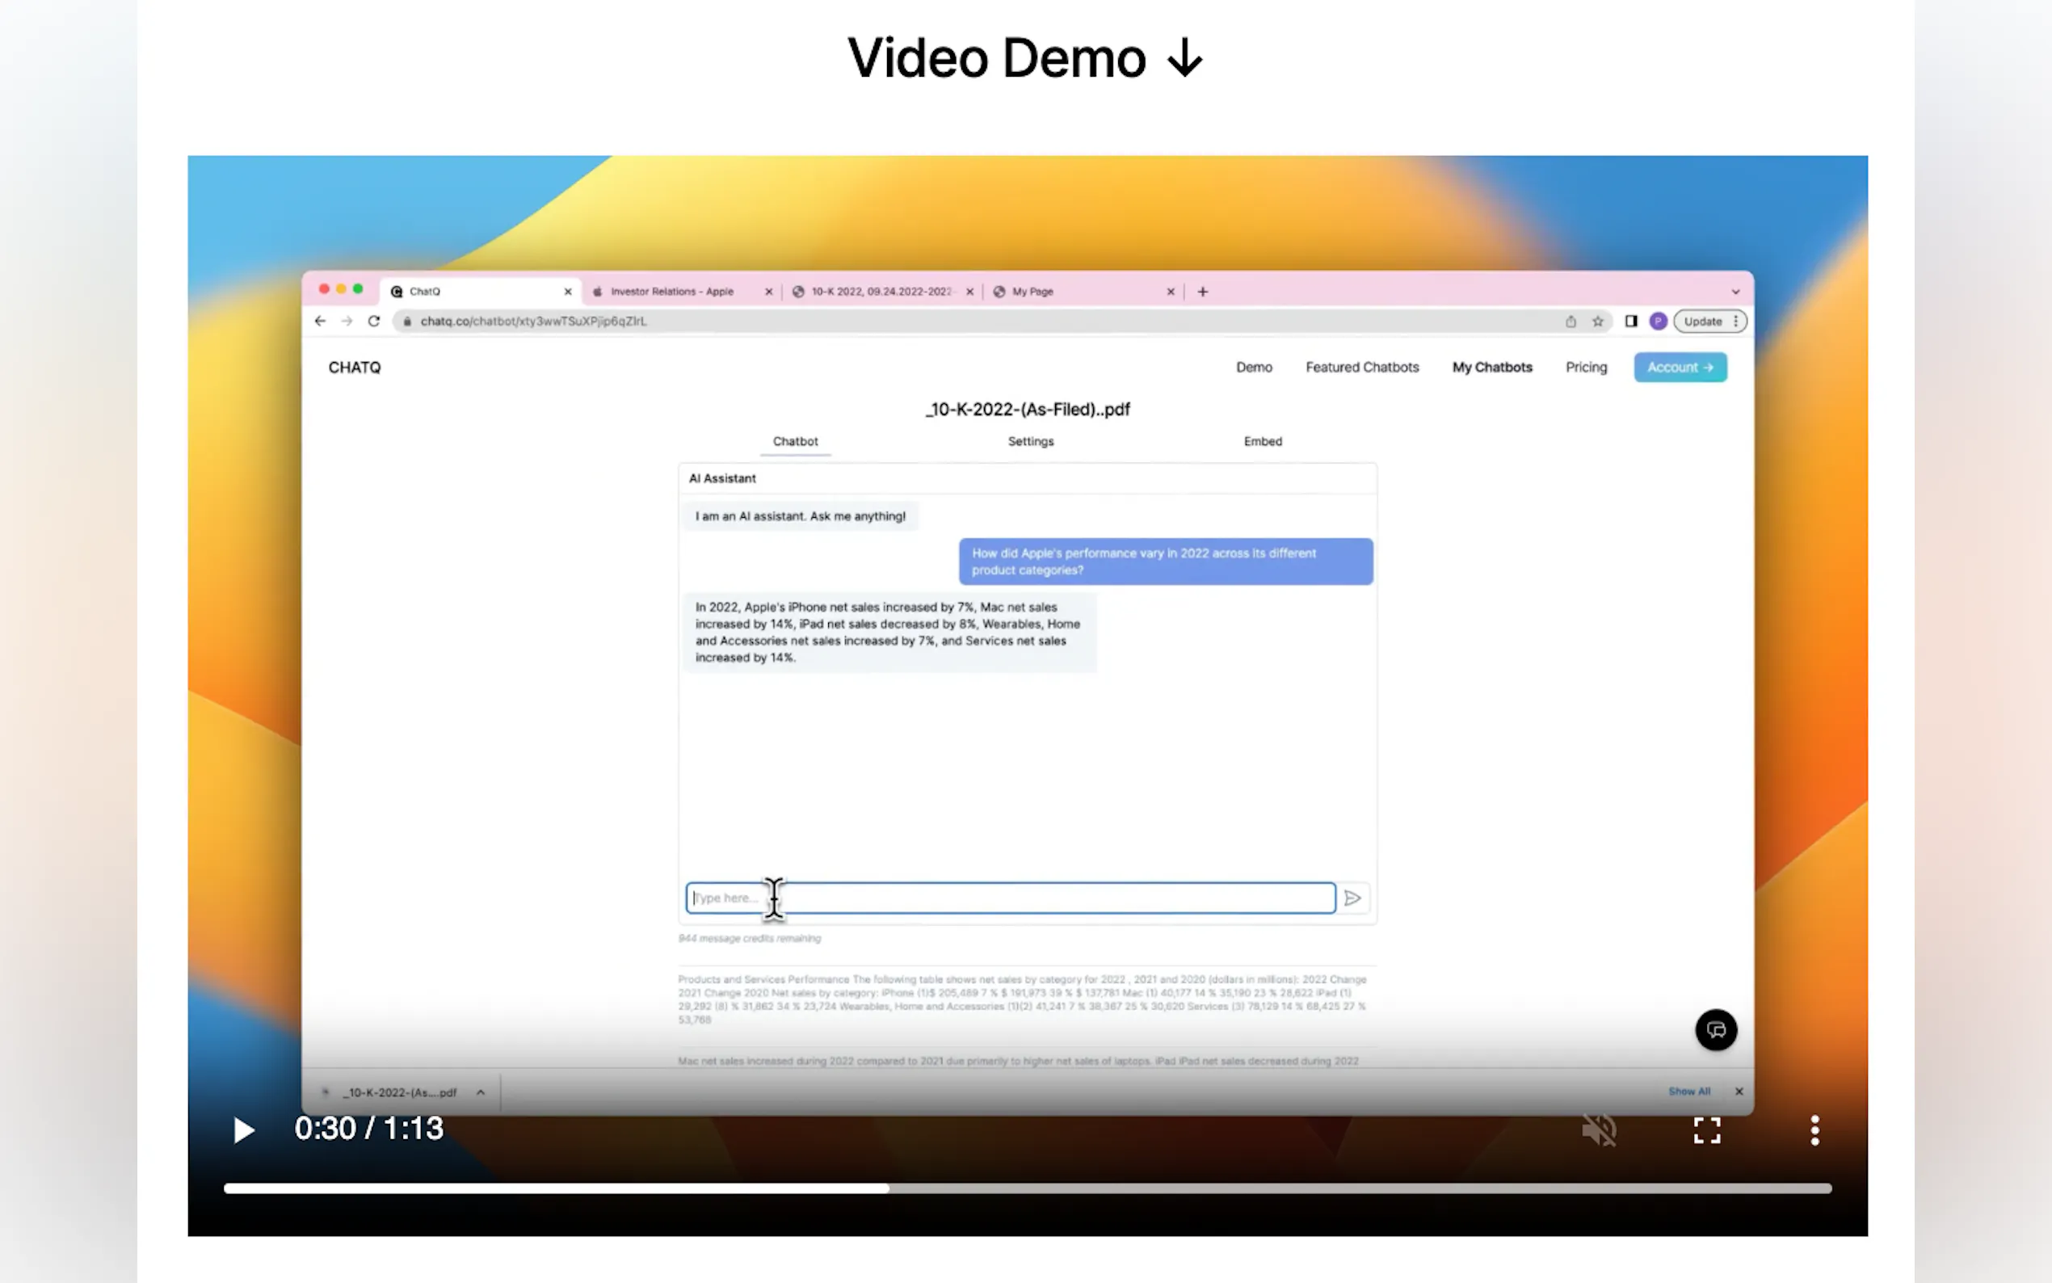
Task: Close the 10-K 2022 tab
Action: tap(969, 291)
